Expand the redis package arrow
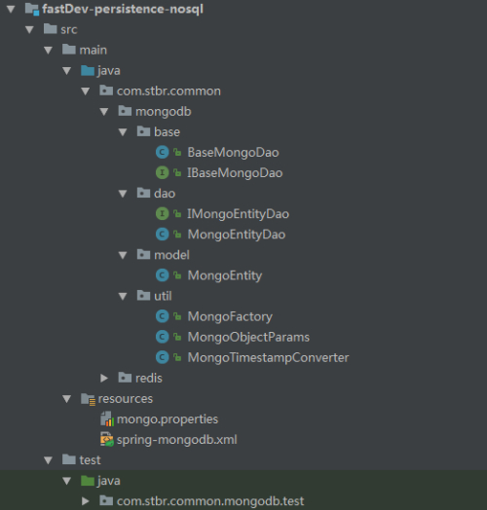 pos(104,378)
